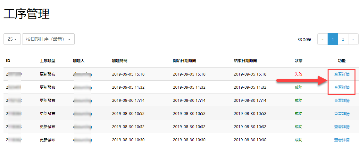Open 查看詳情 for 2019-09-05 11:32 record
359x146 pixels.
(x=342, y=87)
